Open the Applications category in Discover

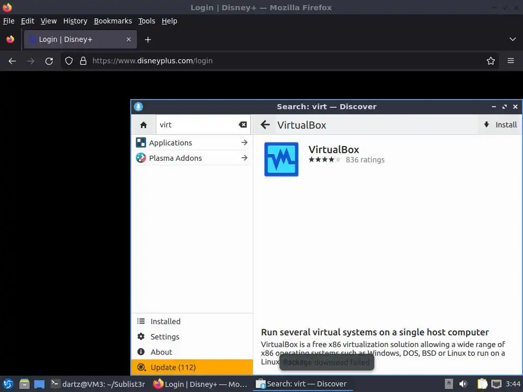click(192, 143)
